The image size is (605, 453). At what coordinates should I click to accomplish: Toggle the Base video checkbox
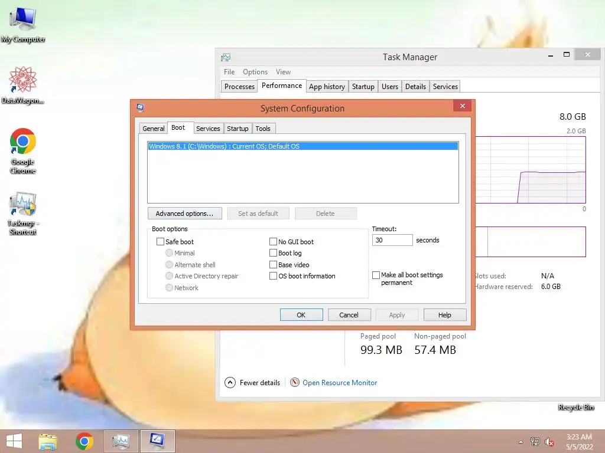pos(273,265)
